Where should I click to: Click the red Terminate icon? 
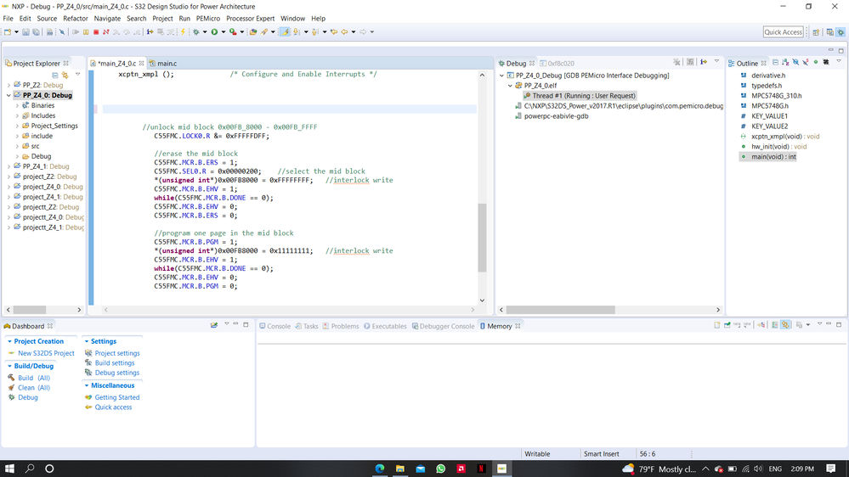(96, 32)
